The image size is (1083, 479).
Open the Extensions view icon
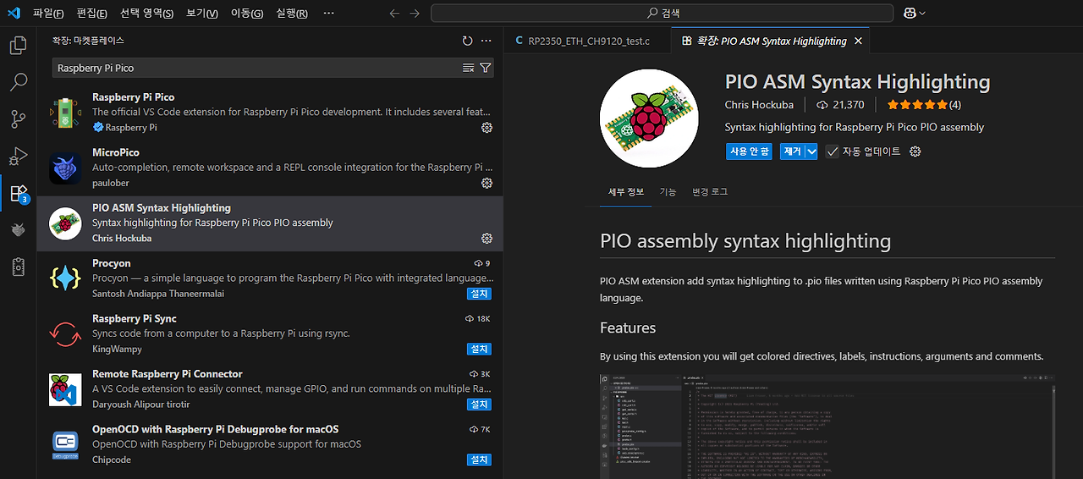coord(19,193)
